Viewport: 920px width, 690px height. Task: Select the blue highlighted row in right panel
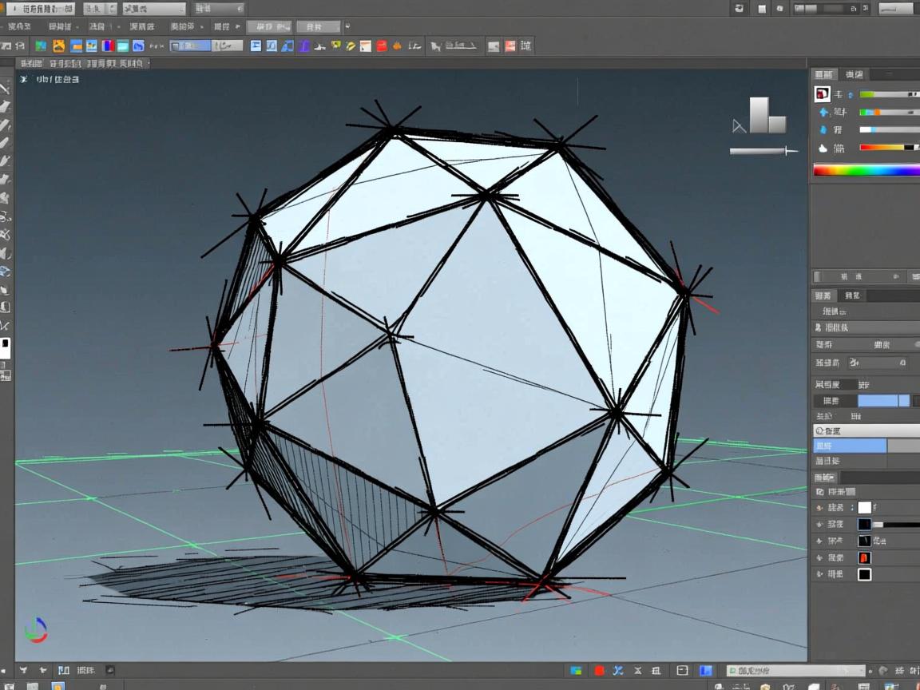(850, 446)
